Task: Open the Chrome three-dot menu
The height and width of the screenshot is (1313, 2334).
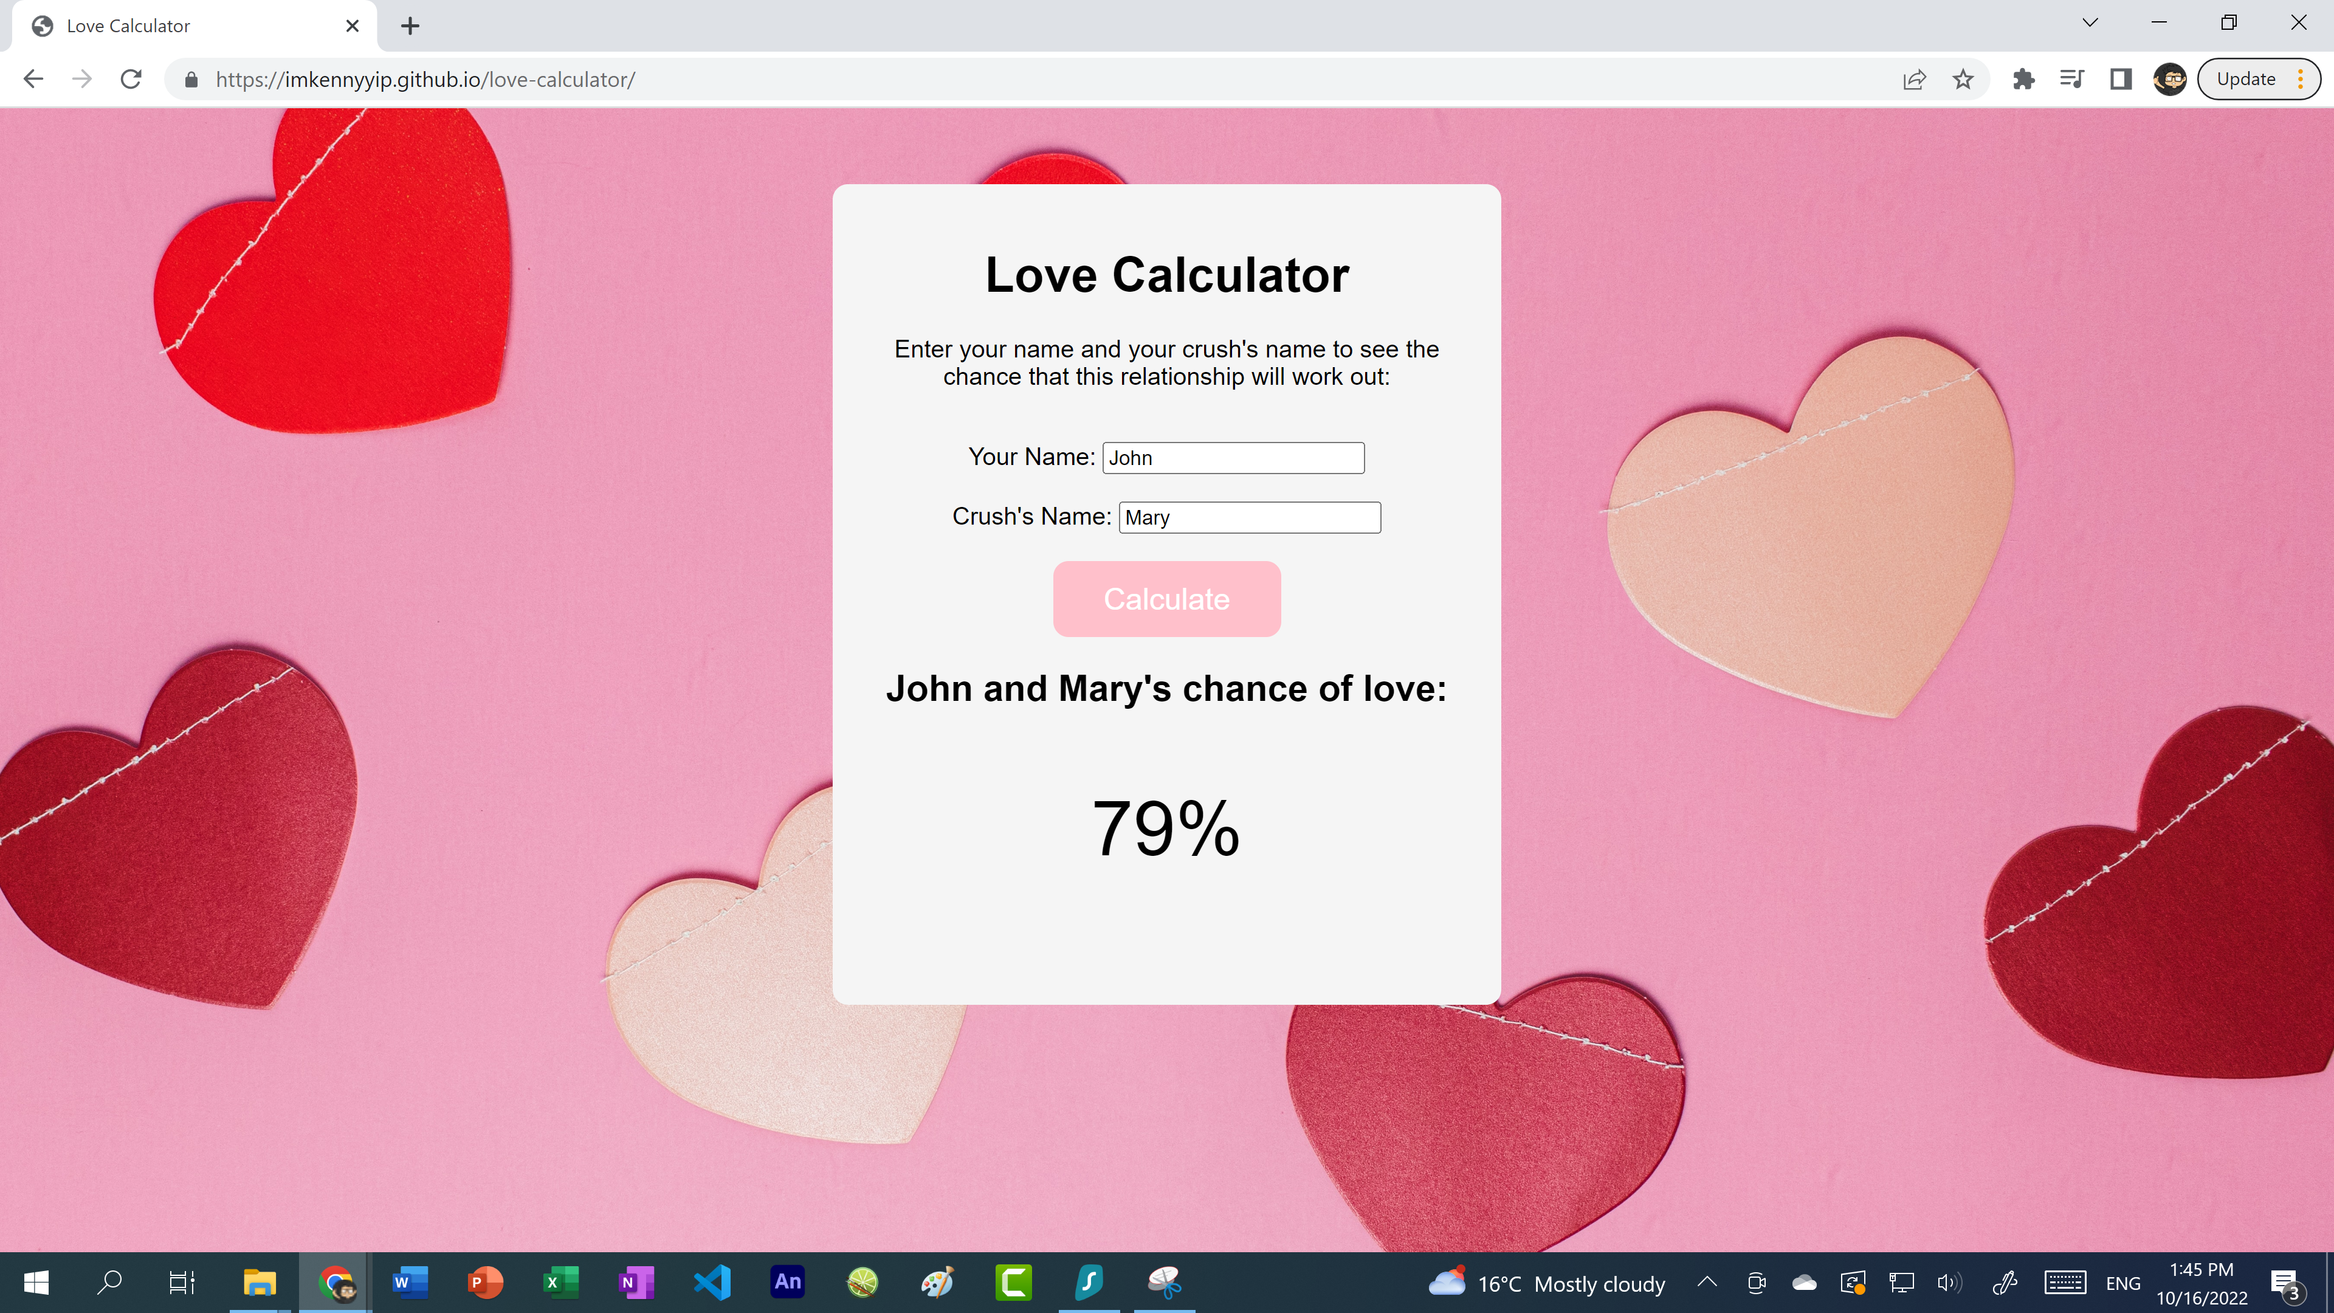Action: (2299, 79)
